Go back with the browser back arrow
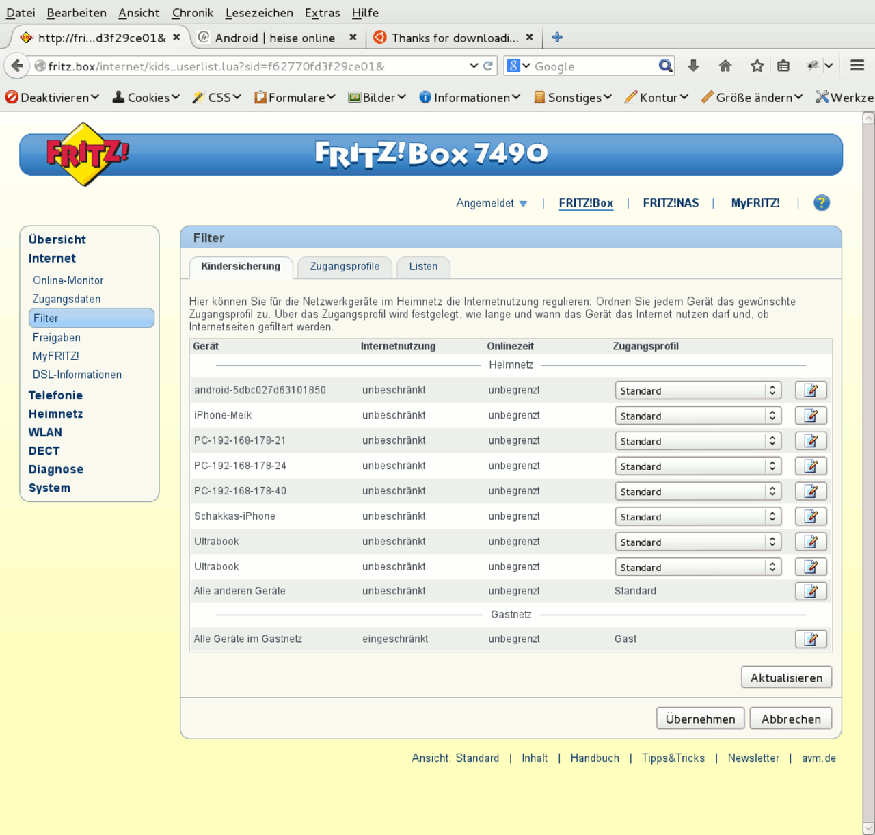Image resolution: width=875 pixels, height=835 pixels. [x=16, y=66]
